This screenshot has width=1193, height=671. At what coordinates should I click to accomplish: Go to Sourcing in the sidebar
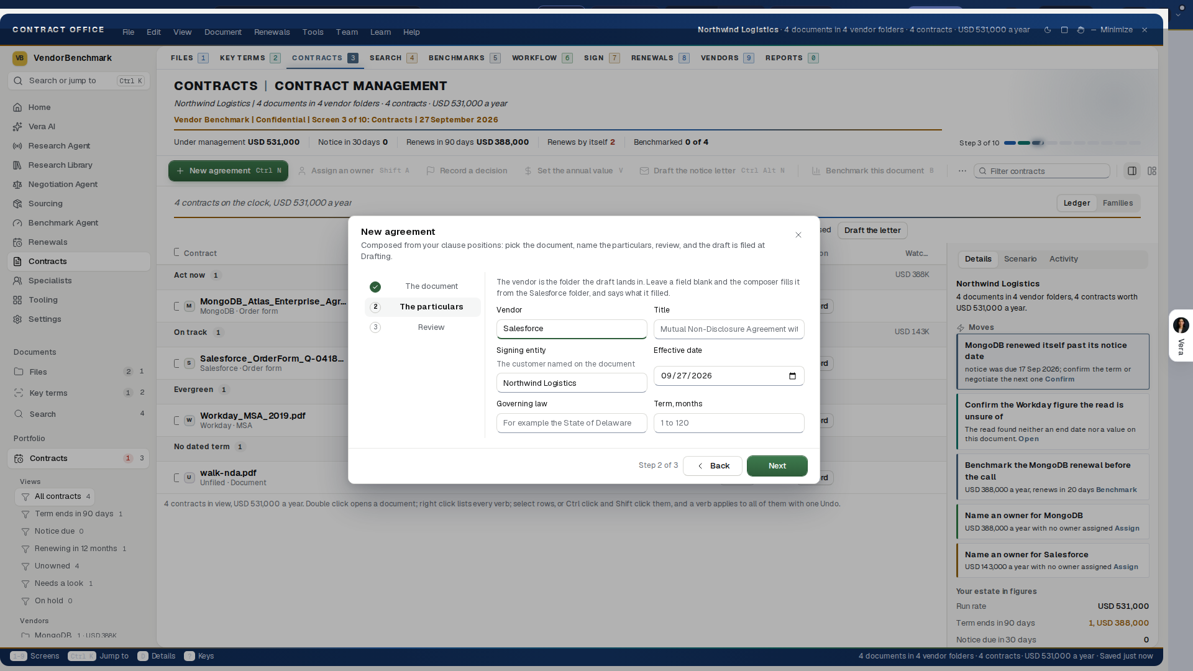pyautogui.click(x=79, y=203)
